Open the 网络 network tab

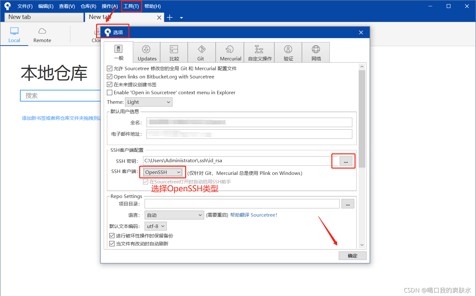pyautogui.click(x=316, y=52)
